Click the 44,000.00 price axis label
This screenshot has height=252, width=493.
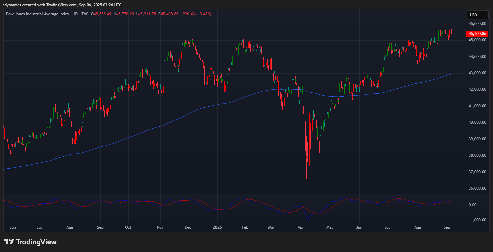point(477,57)
